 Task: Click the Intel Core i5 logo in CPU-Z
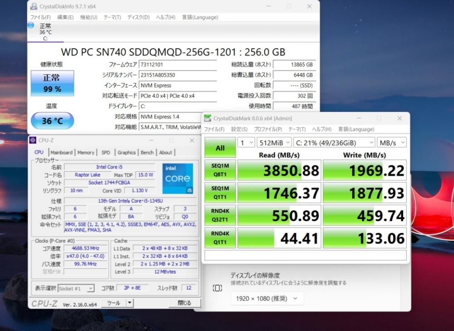tap(178, 178)
